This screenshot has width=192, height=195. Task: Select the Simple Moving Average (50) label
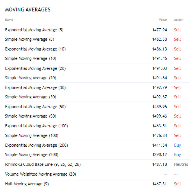30,116
